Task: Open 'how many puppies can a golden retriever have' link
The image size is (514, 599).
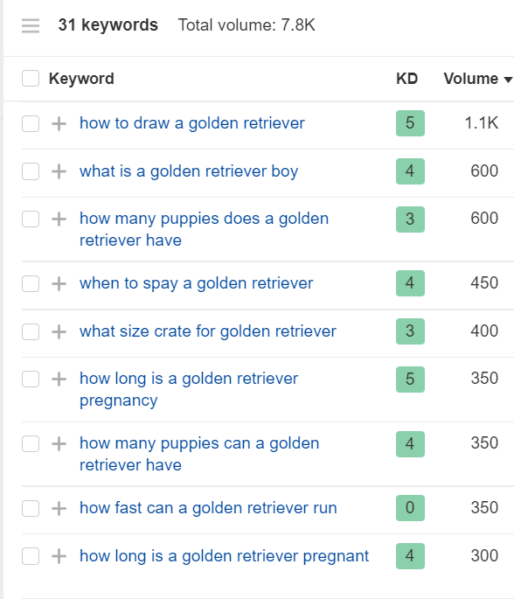Action: (199, 454)
